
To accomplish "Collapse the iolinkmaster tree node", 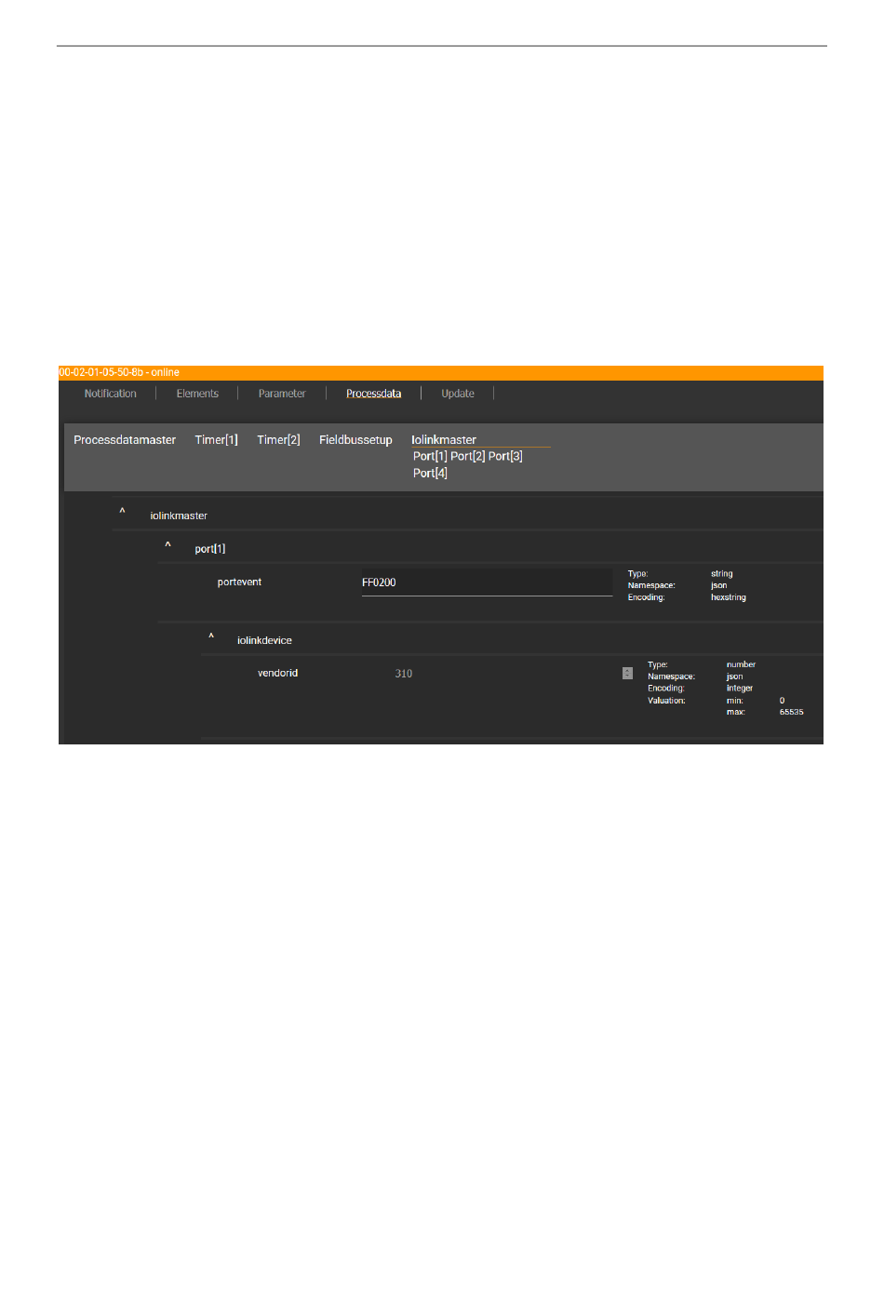I will [x=122, y=513].
